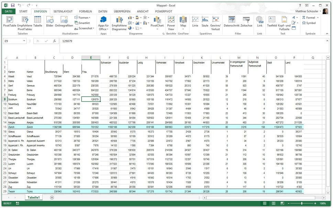Image resolution: width=333 pixels, height=208 pixels.
Task: Click the Tabelle1 sheet tab
Action: pos(33,197)
